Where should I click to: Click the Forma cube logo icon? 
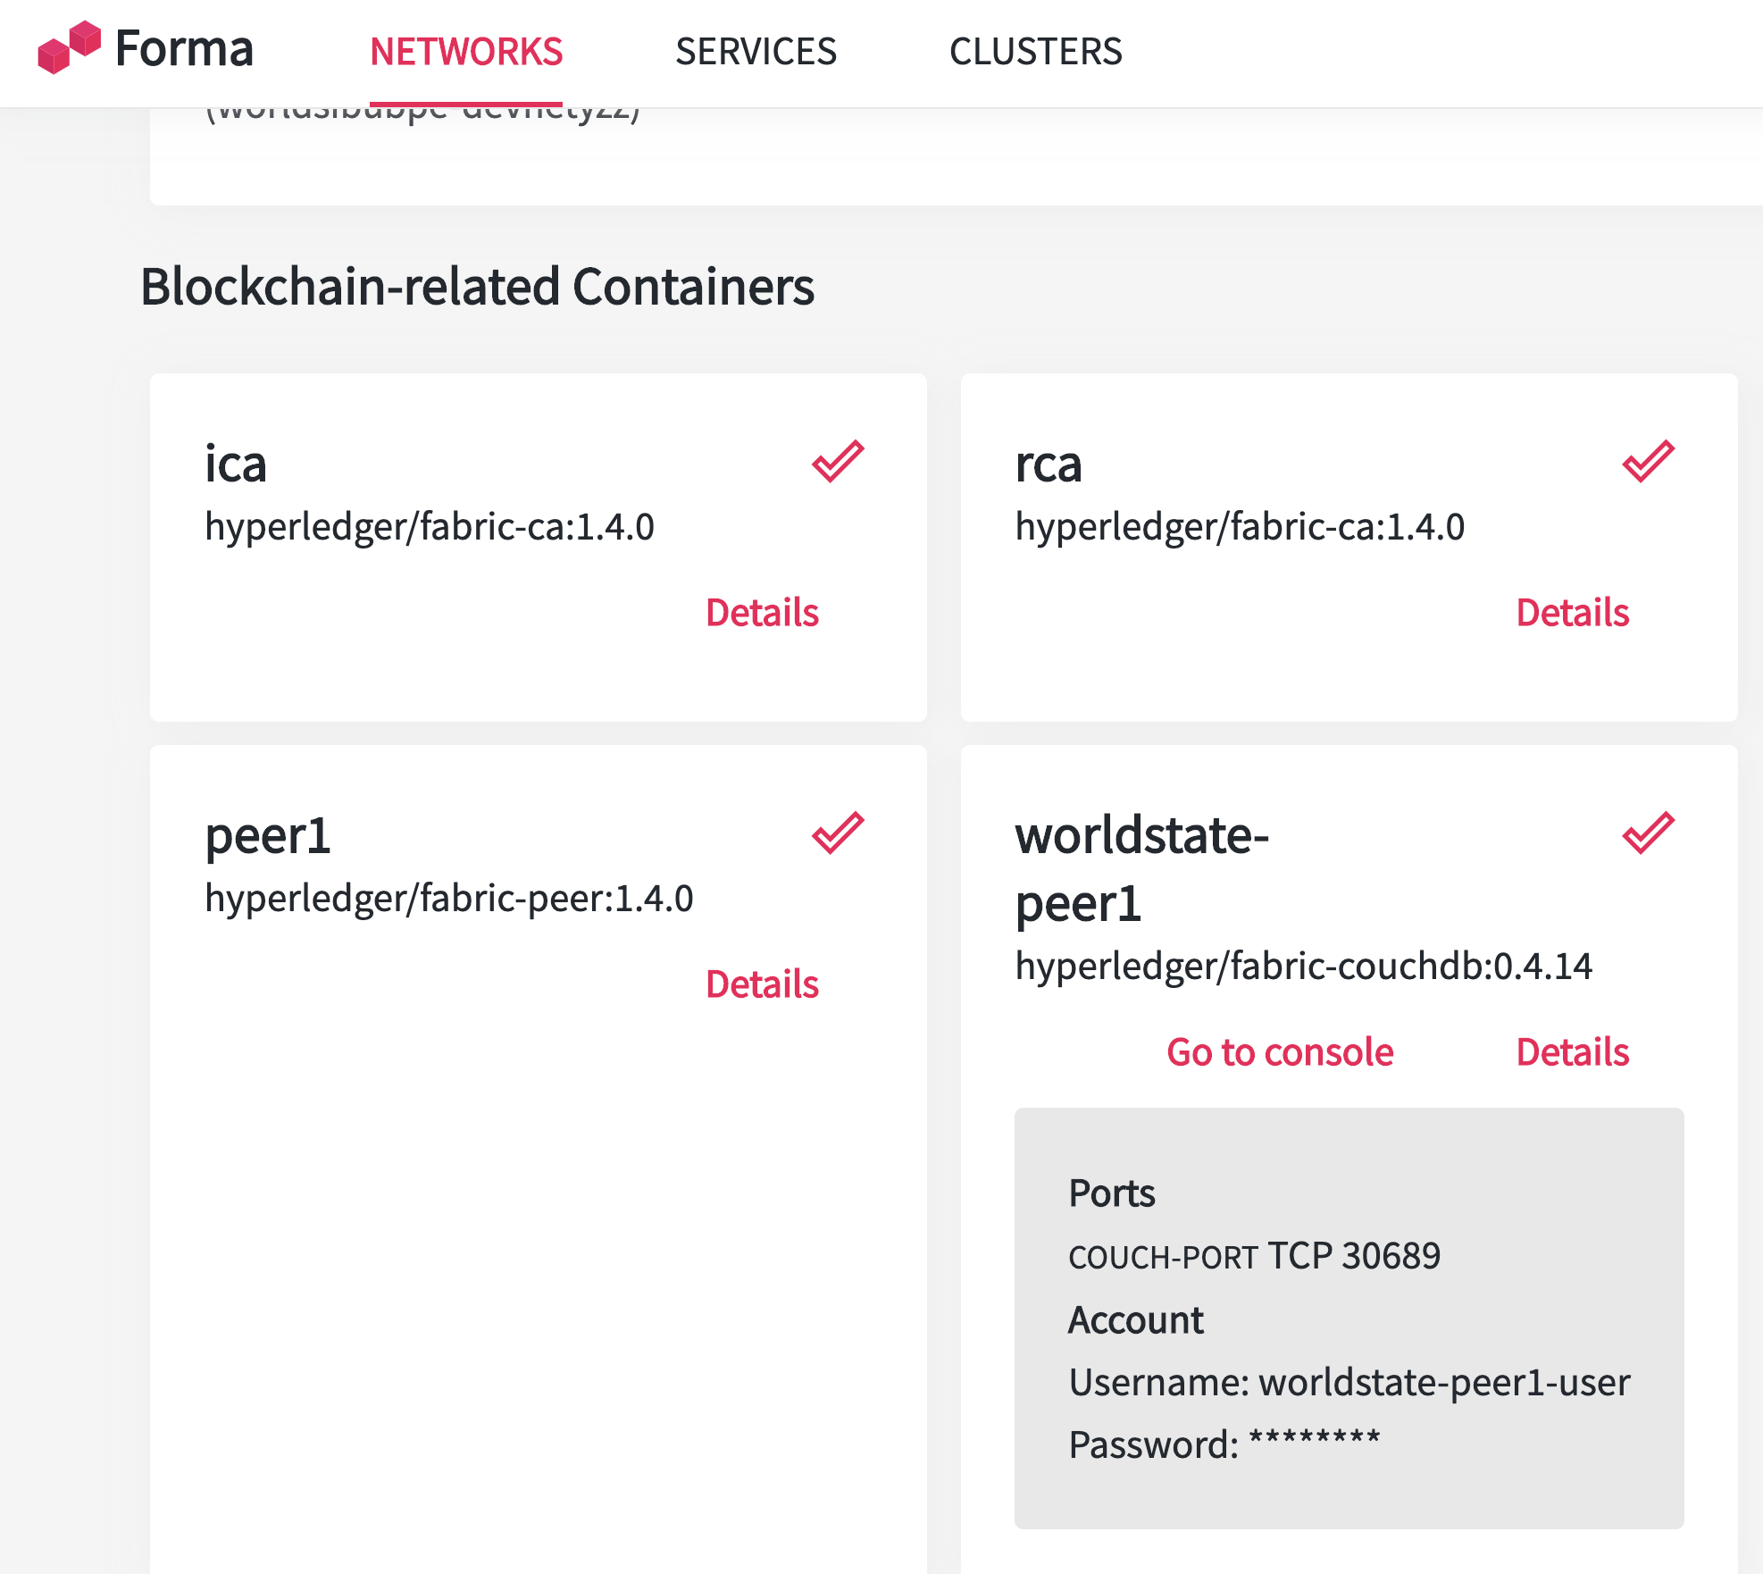point(69,47)
